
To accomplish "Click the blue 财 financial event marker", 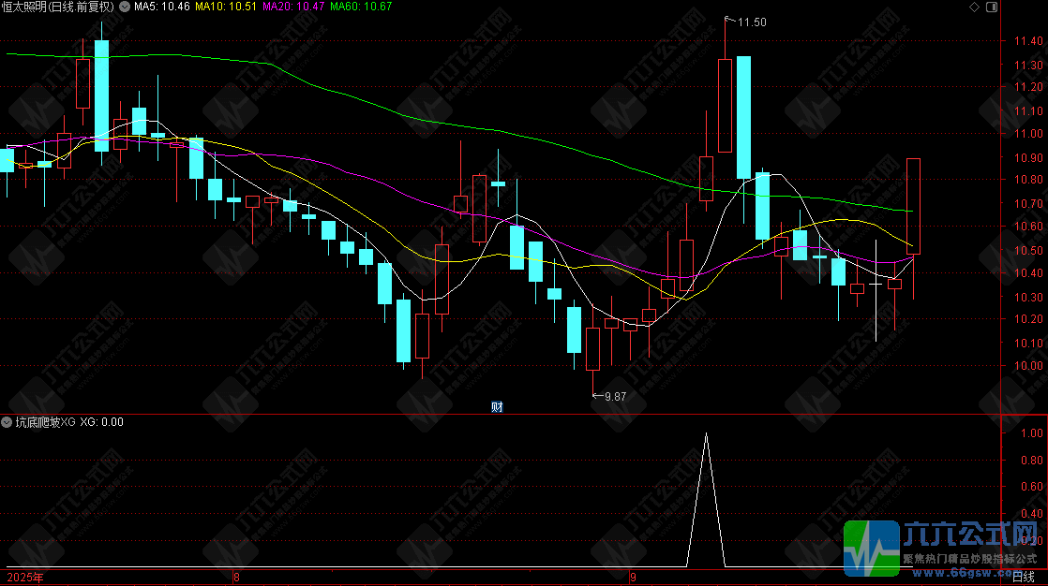I will point(497,406).
